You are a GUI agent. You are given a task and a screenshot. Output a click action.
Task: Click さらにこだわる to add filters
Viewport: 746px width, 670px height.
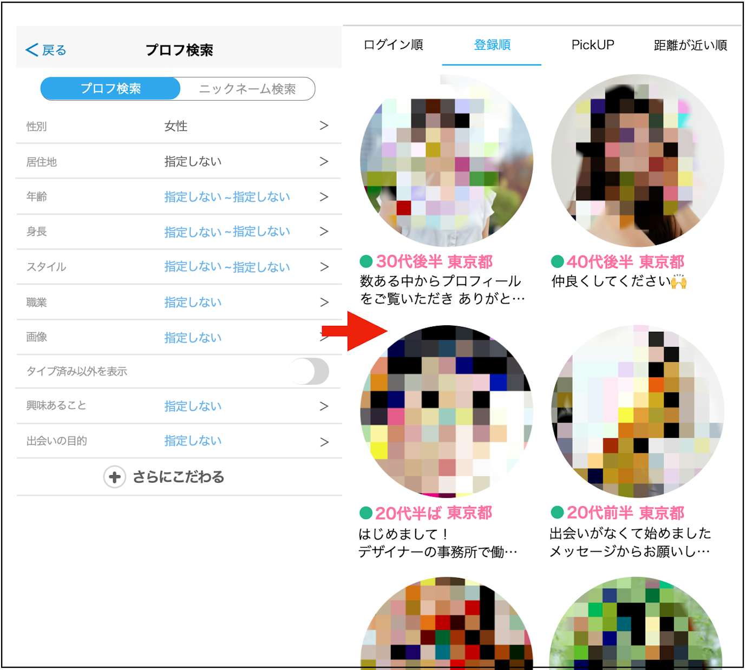pos(178,477)
